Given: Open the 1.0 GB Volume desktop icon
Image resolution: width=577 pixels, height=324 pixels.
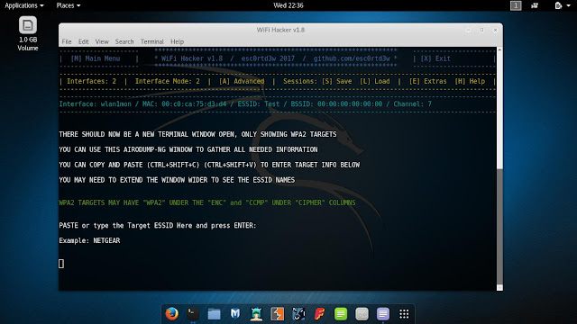Looking at the screenshot, I should [x=28, y=33].
